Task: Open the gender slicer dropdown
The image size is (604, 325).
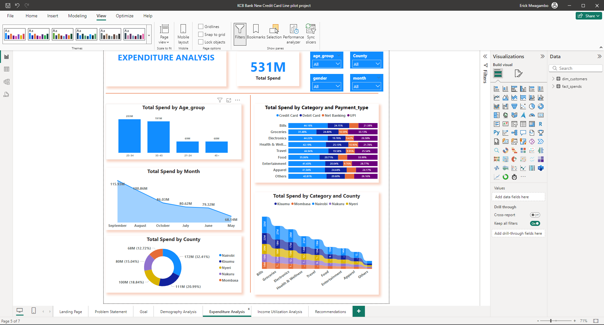Action: [327, 87]
